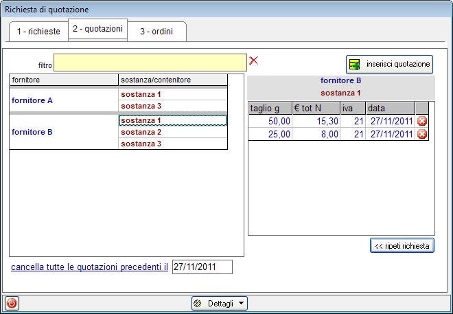
Task: Delete the 25,00 quotation row
Action: (422, 134)
